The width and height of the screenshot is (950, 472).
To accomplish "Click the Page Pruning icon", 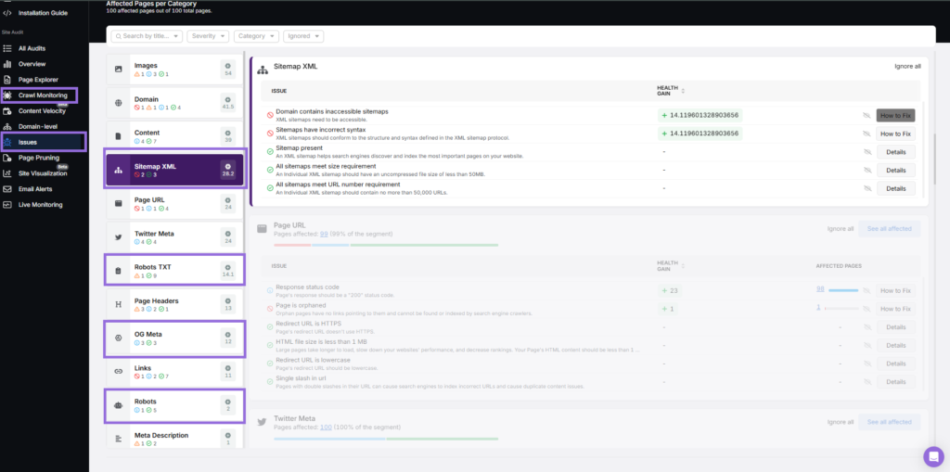I will (x=7, y=158).
